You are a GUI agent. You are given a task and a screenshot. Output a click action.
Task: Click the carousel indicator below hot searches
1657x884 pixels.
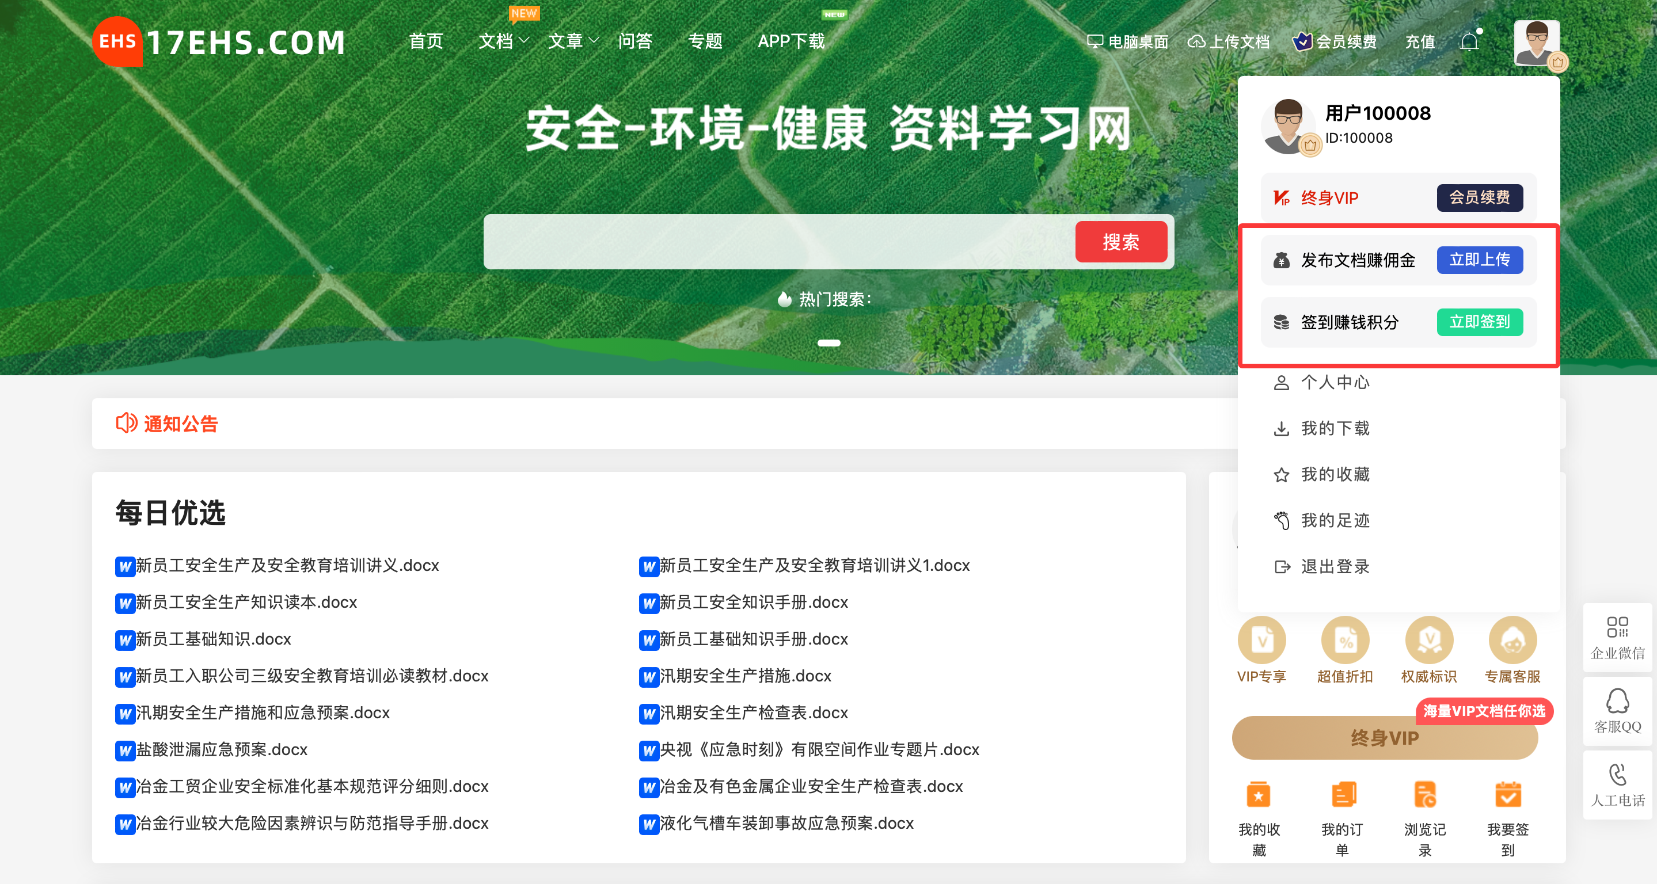pos(830,342)
